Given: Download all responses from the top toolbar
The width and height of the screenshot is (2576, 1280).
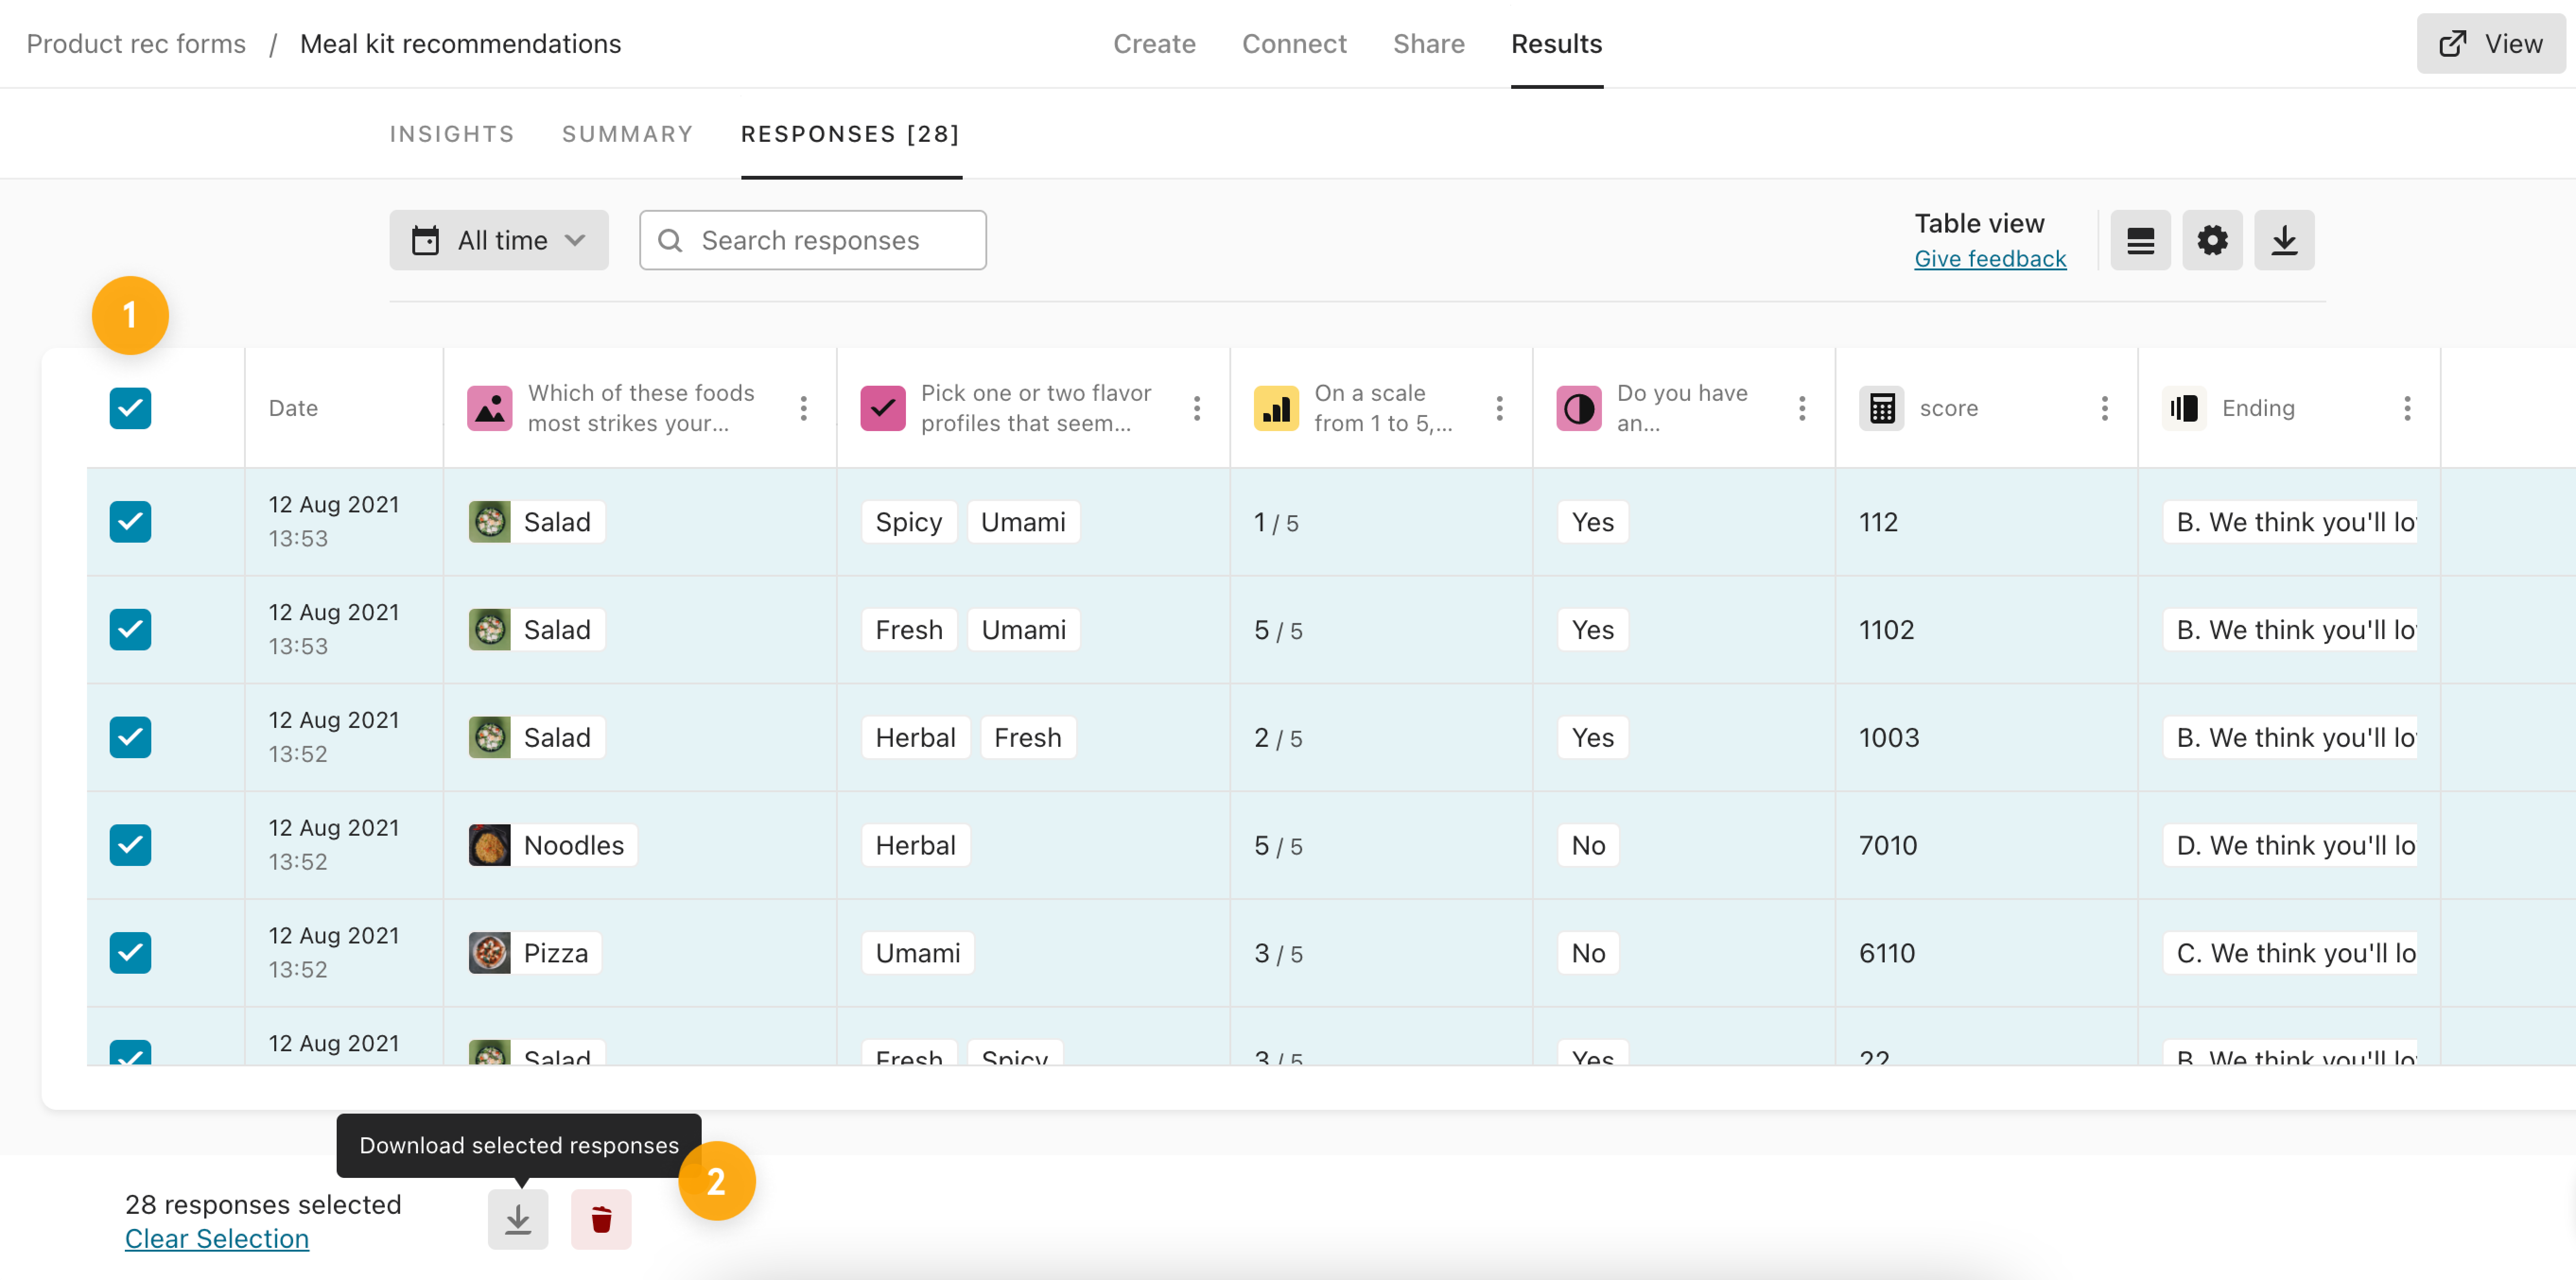Looking at the screenshot, I should [x=2284, y=240].
